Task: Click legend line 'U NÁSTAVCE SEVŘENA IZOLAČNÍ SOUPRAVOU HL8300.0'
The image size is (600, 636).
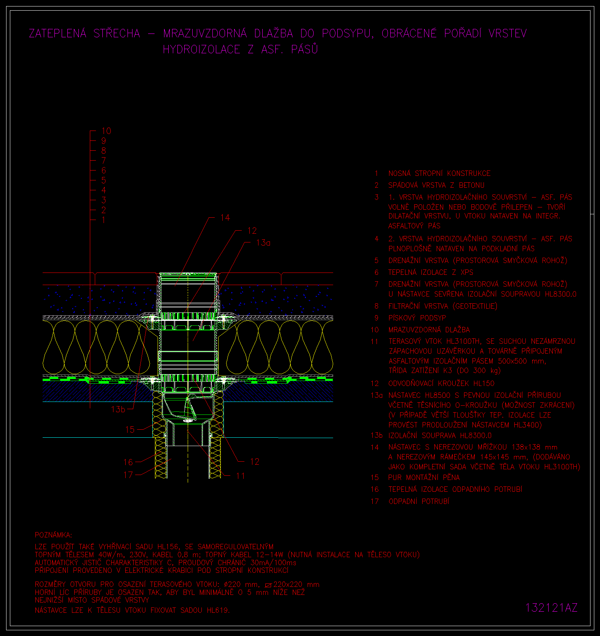Action: [x=482, y=294]
